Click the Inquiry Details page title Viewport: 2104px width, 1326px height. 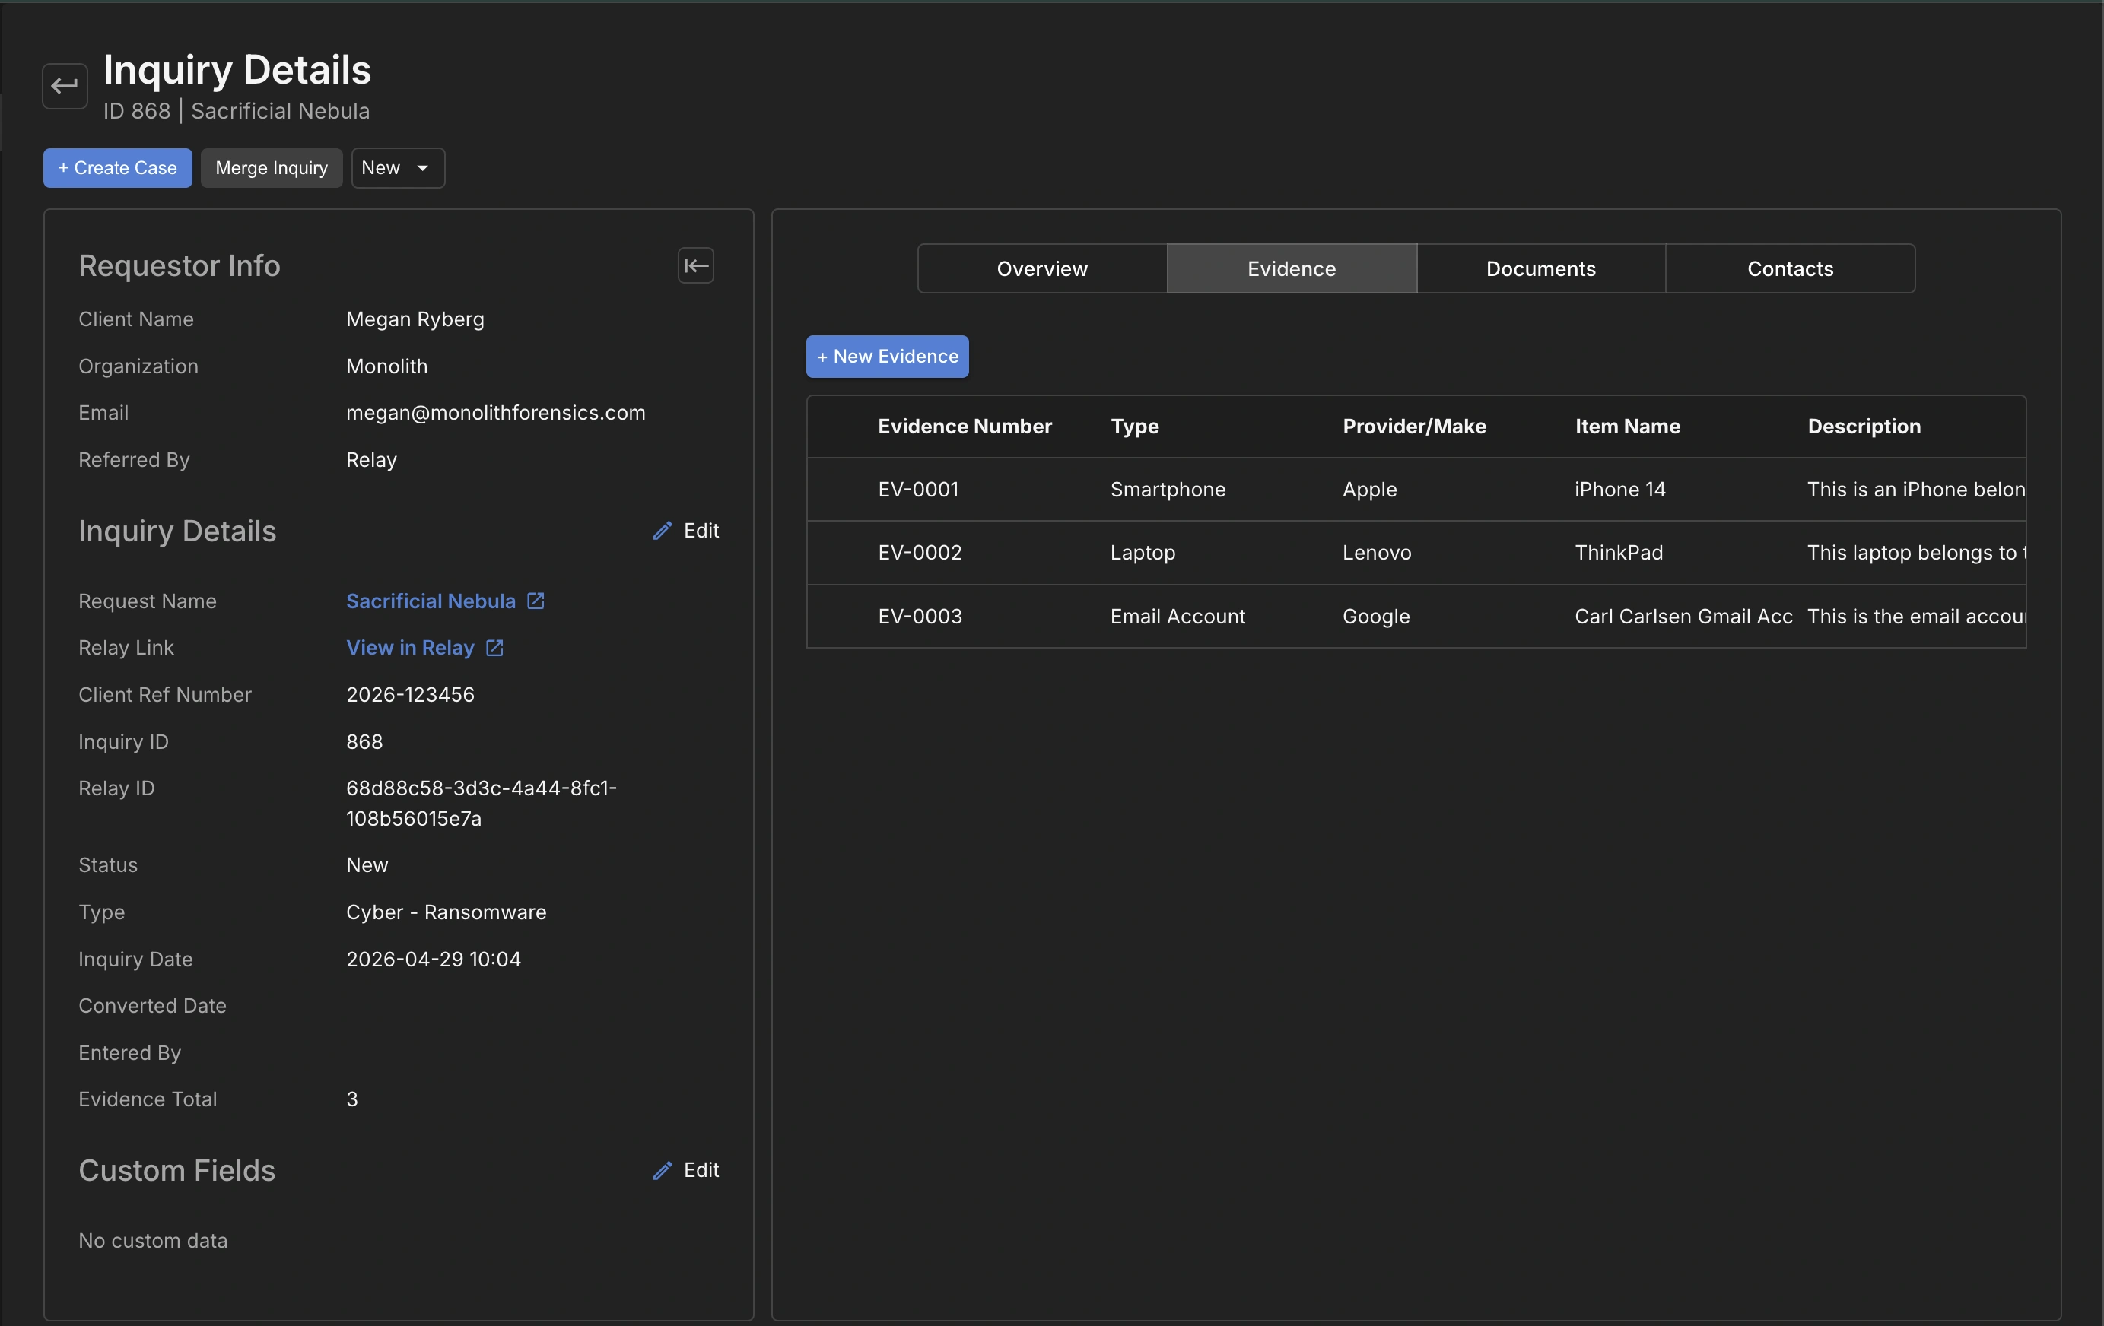[x=237, y=69]
